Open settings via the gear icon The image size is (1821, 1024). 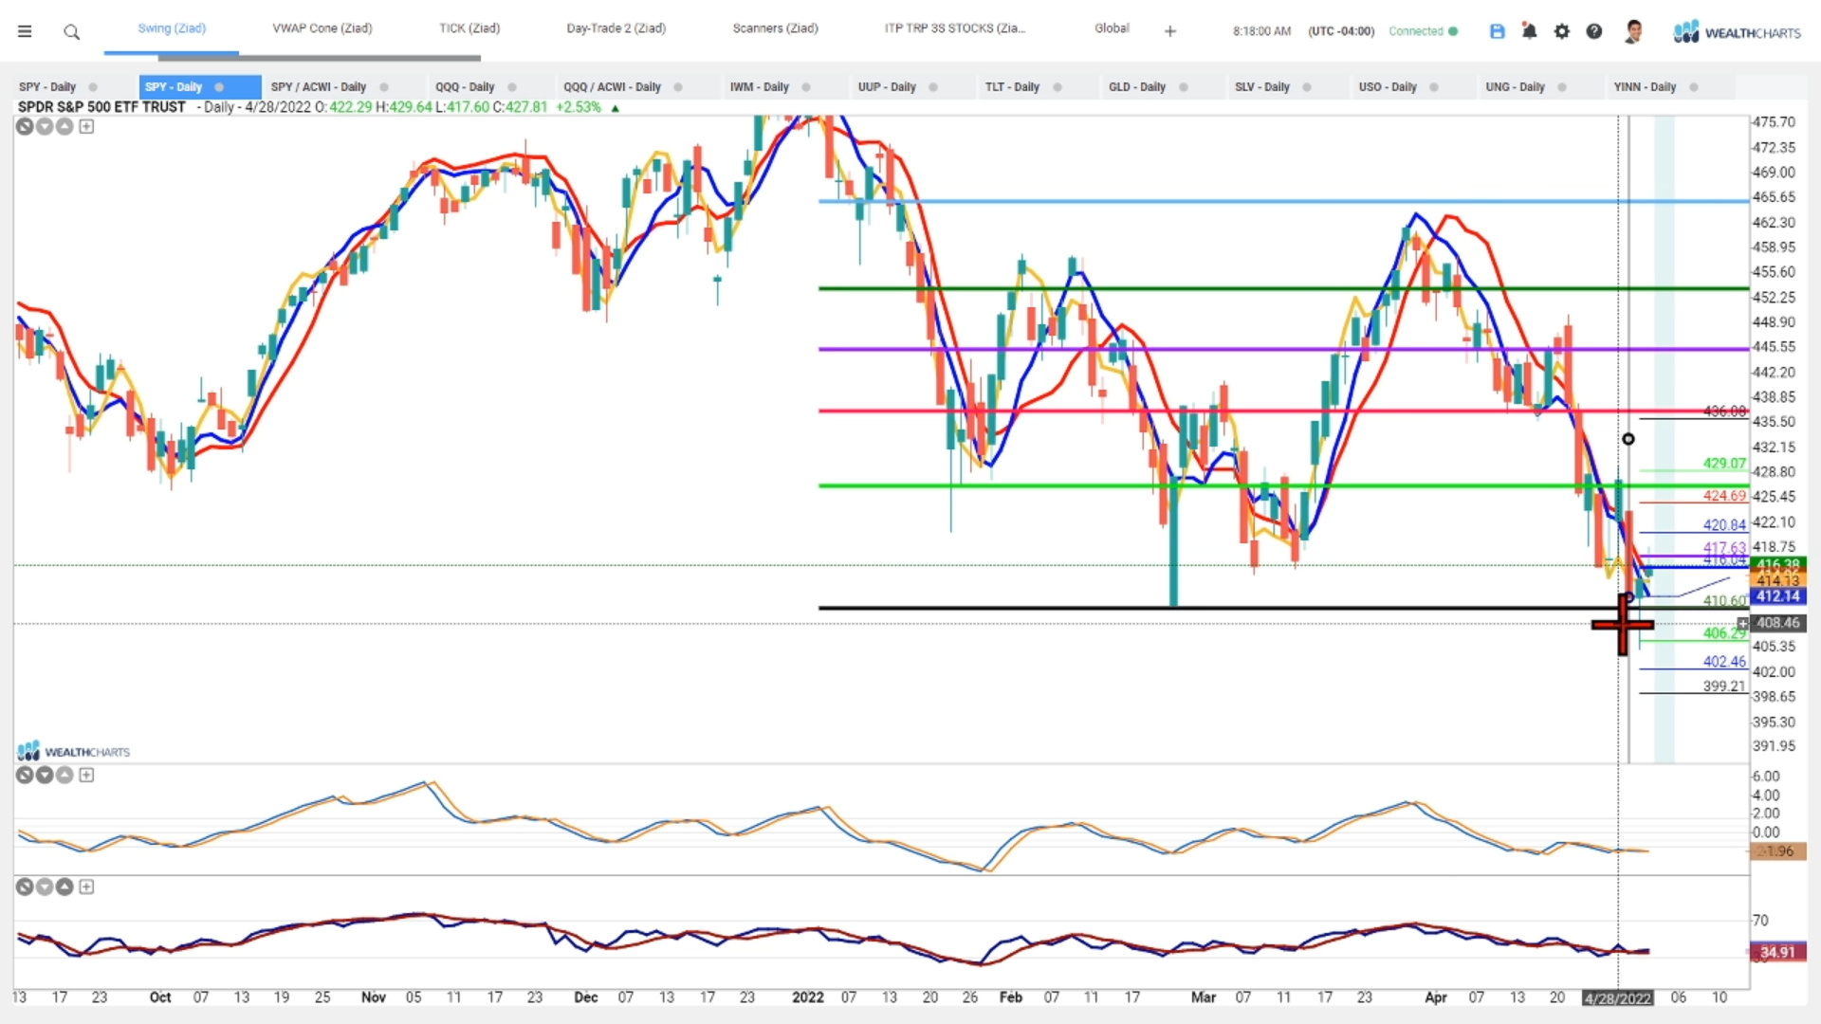[x=1562, y=31]
